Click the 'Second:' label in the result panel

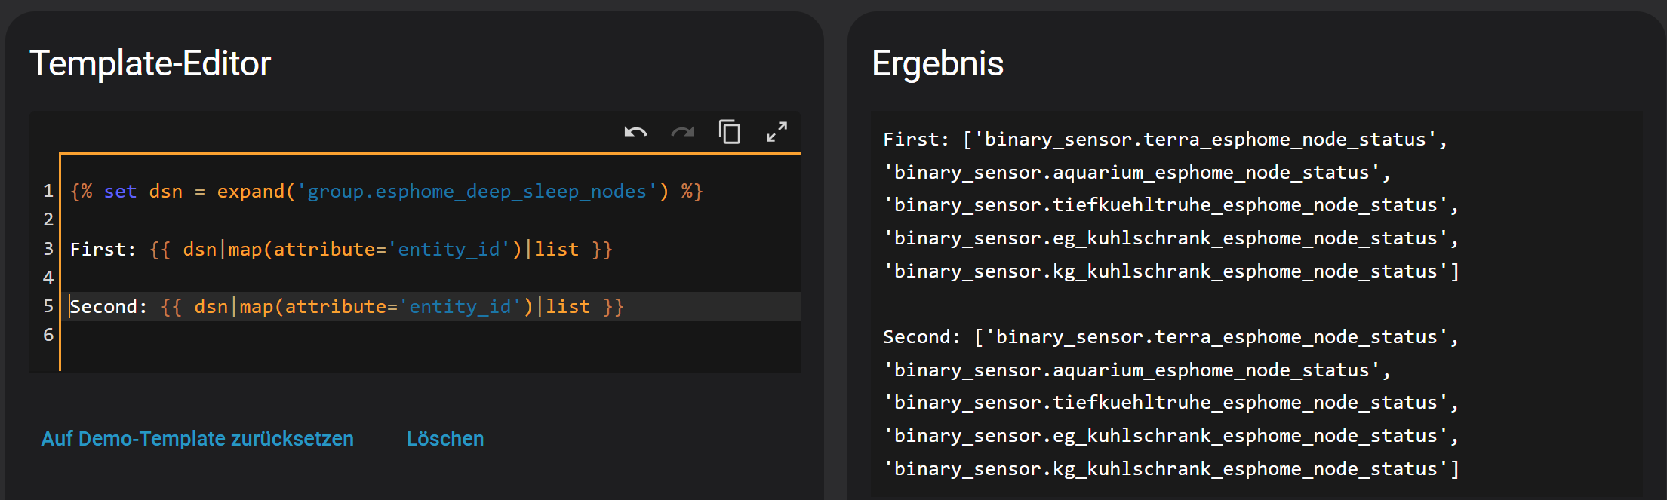(921, 337)
